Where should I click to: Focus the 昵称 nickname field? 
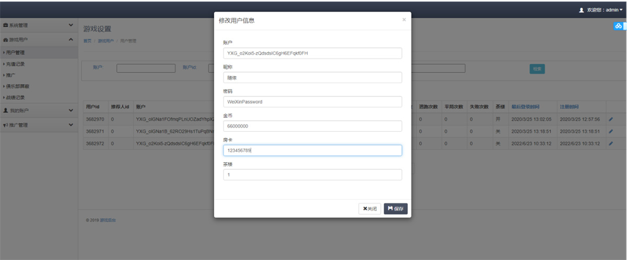(312, 78)
